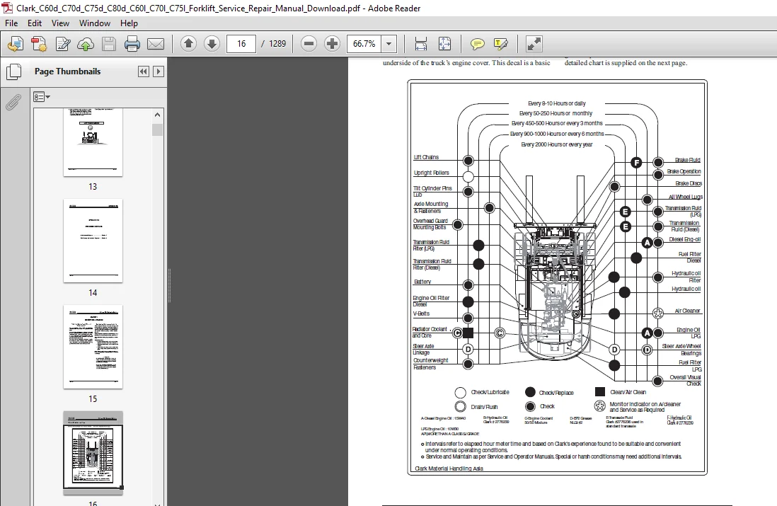
Task: Click the 'Battery' label in chart
Action: 422,282
